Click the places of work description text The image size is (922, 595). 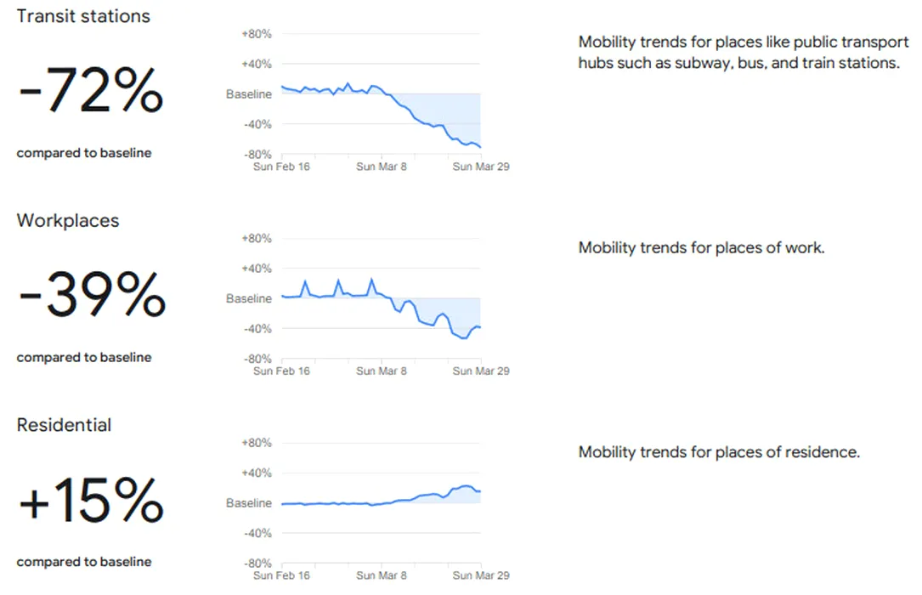[701, 247]
